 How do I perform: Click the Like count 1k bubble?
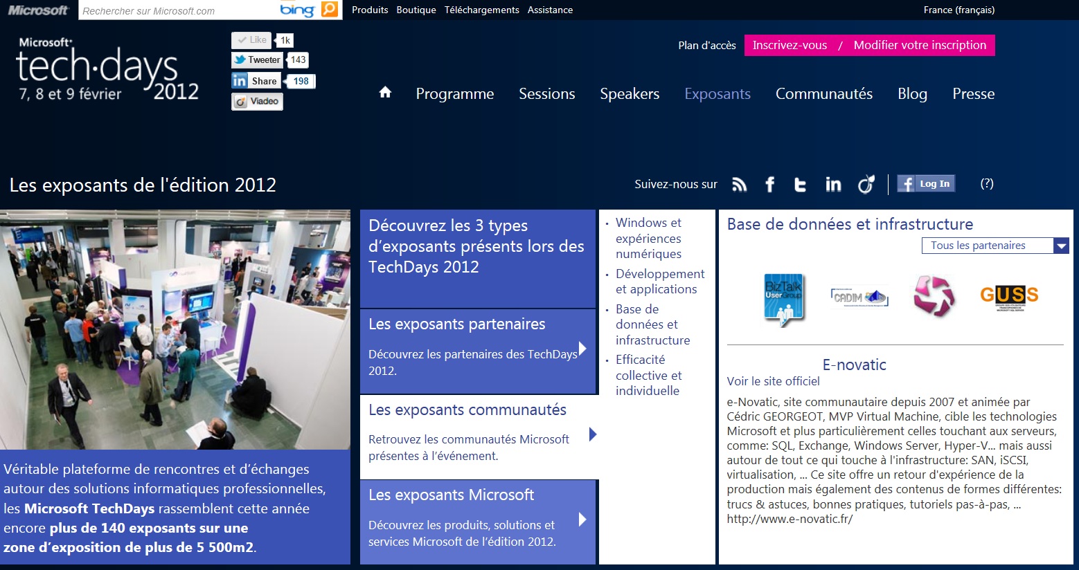pos(285,40)
